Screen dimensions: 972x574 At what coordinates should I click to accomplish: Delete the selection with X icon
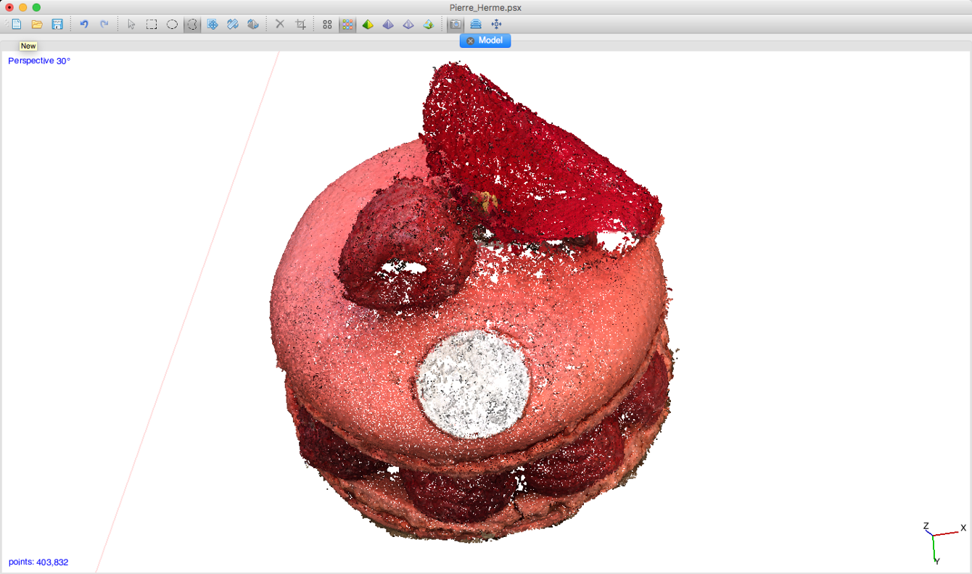280,25
